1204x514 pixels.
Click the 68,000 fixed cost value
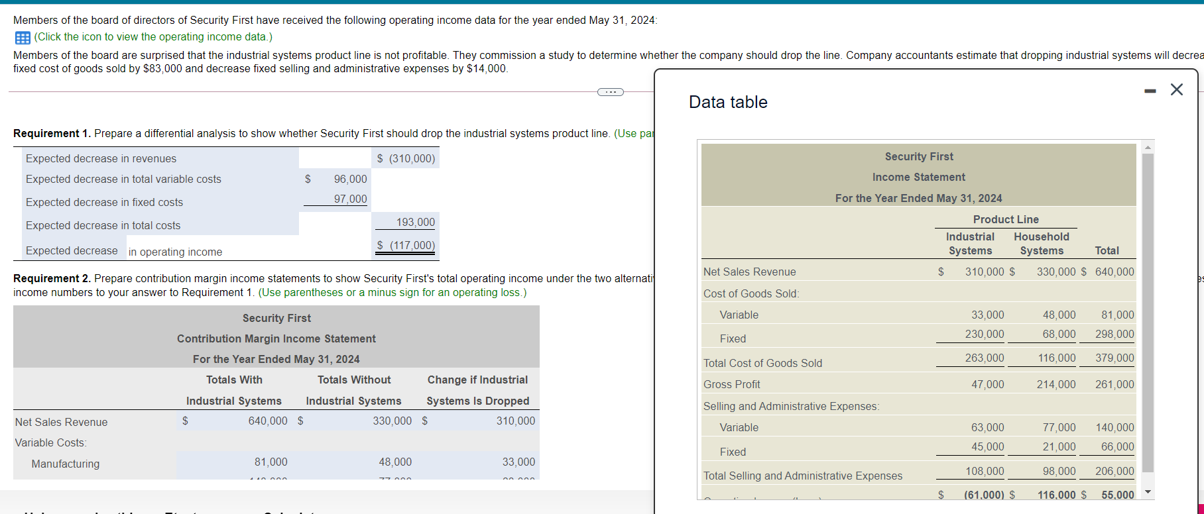coord(1059,334)
